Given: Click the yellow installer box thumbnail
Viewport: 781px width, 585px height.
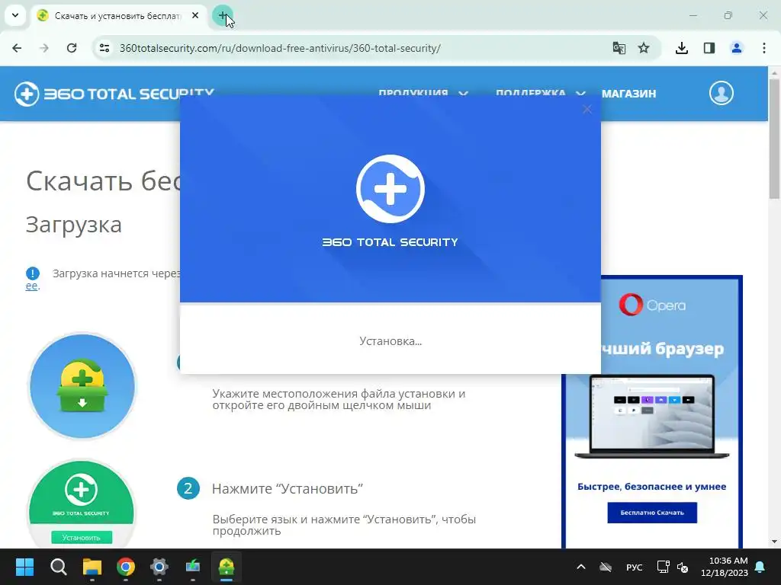Looking at the screenshot, I should click(82, 386).
